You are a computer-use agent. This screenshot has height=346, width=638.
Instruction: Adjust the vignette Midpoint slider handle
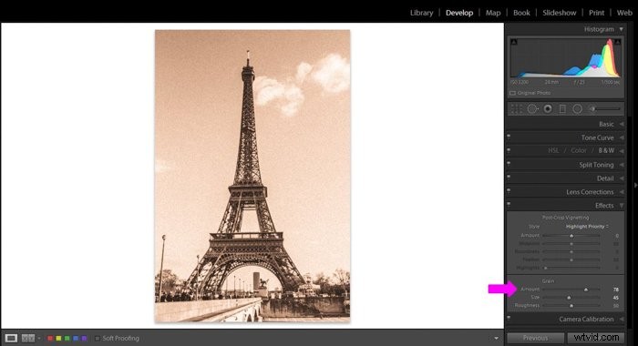tap(571, 244)
